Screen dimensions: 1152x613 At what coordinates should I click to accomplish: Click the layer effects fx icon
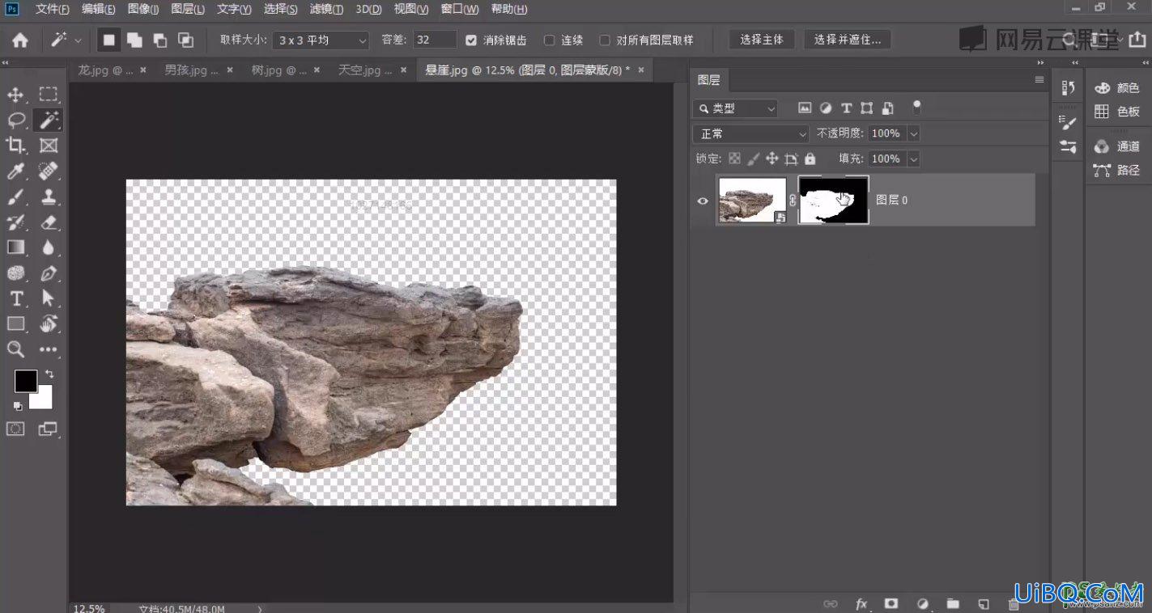click(x=861, y=603)
